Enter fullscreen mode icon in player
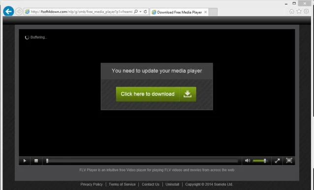This screenshot has width=314, height=190. pyautogui.click(x=289, y=161)
